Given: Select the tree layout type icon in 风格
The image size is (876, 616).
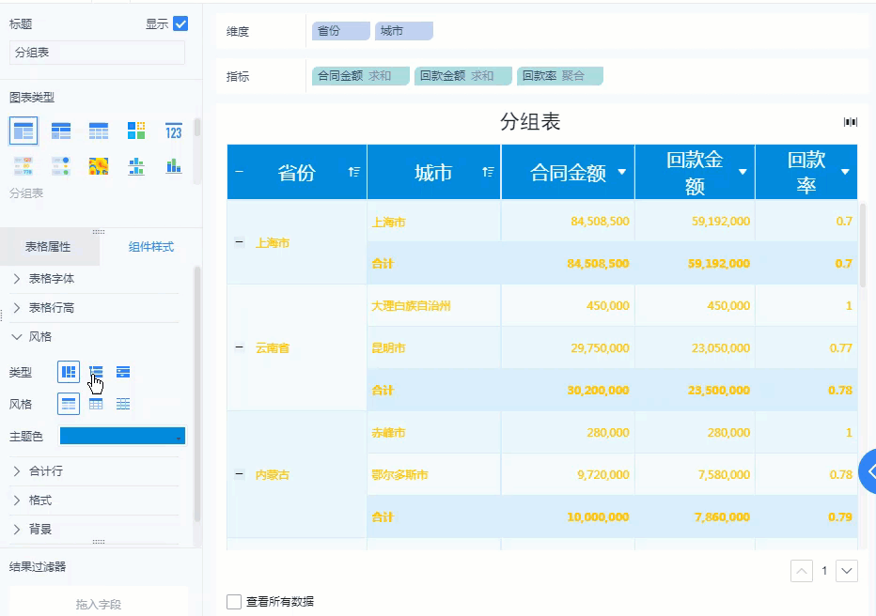Looking at the screenshot, I should pos(96,373).
